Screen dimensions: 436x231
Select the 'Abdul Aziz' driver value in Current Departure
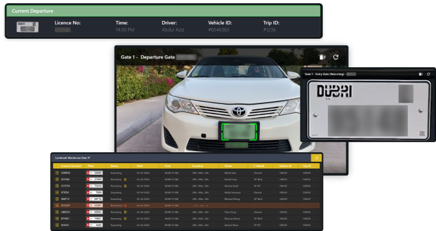pos(173,30)
